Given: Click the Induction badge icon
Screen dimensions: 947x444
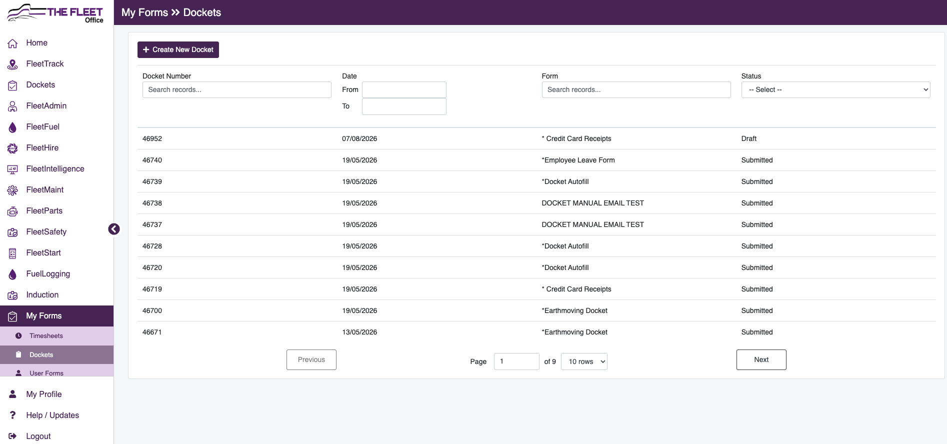Looking at the screenshot, I should click(12, 295).
